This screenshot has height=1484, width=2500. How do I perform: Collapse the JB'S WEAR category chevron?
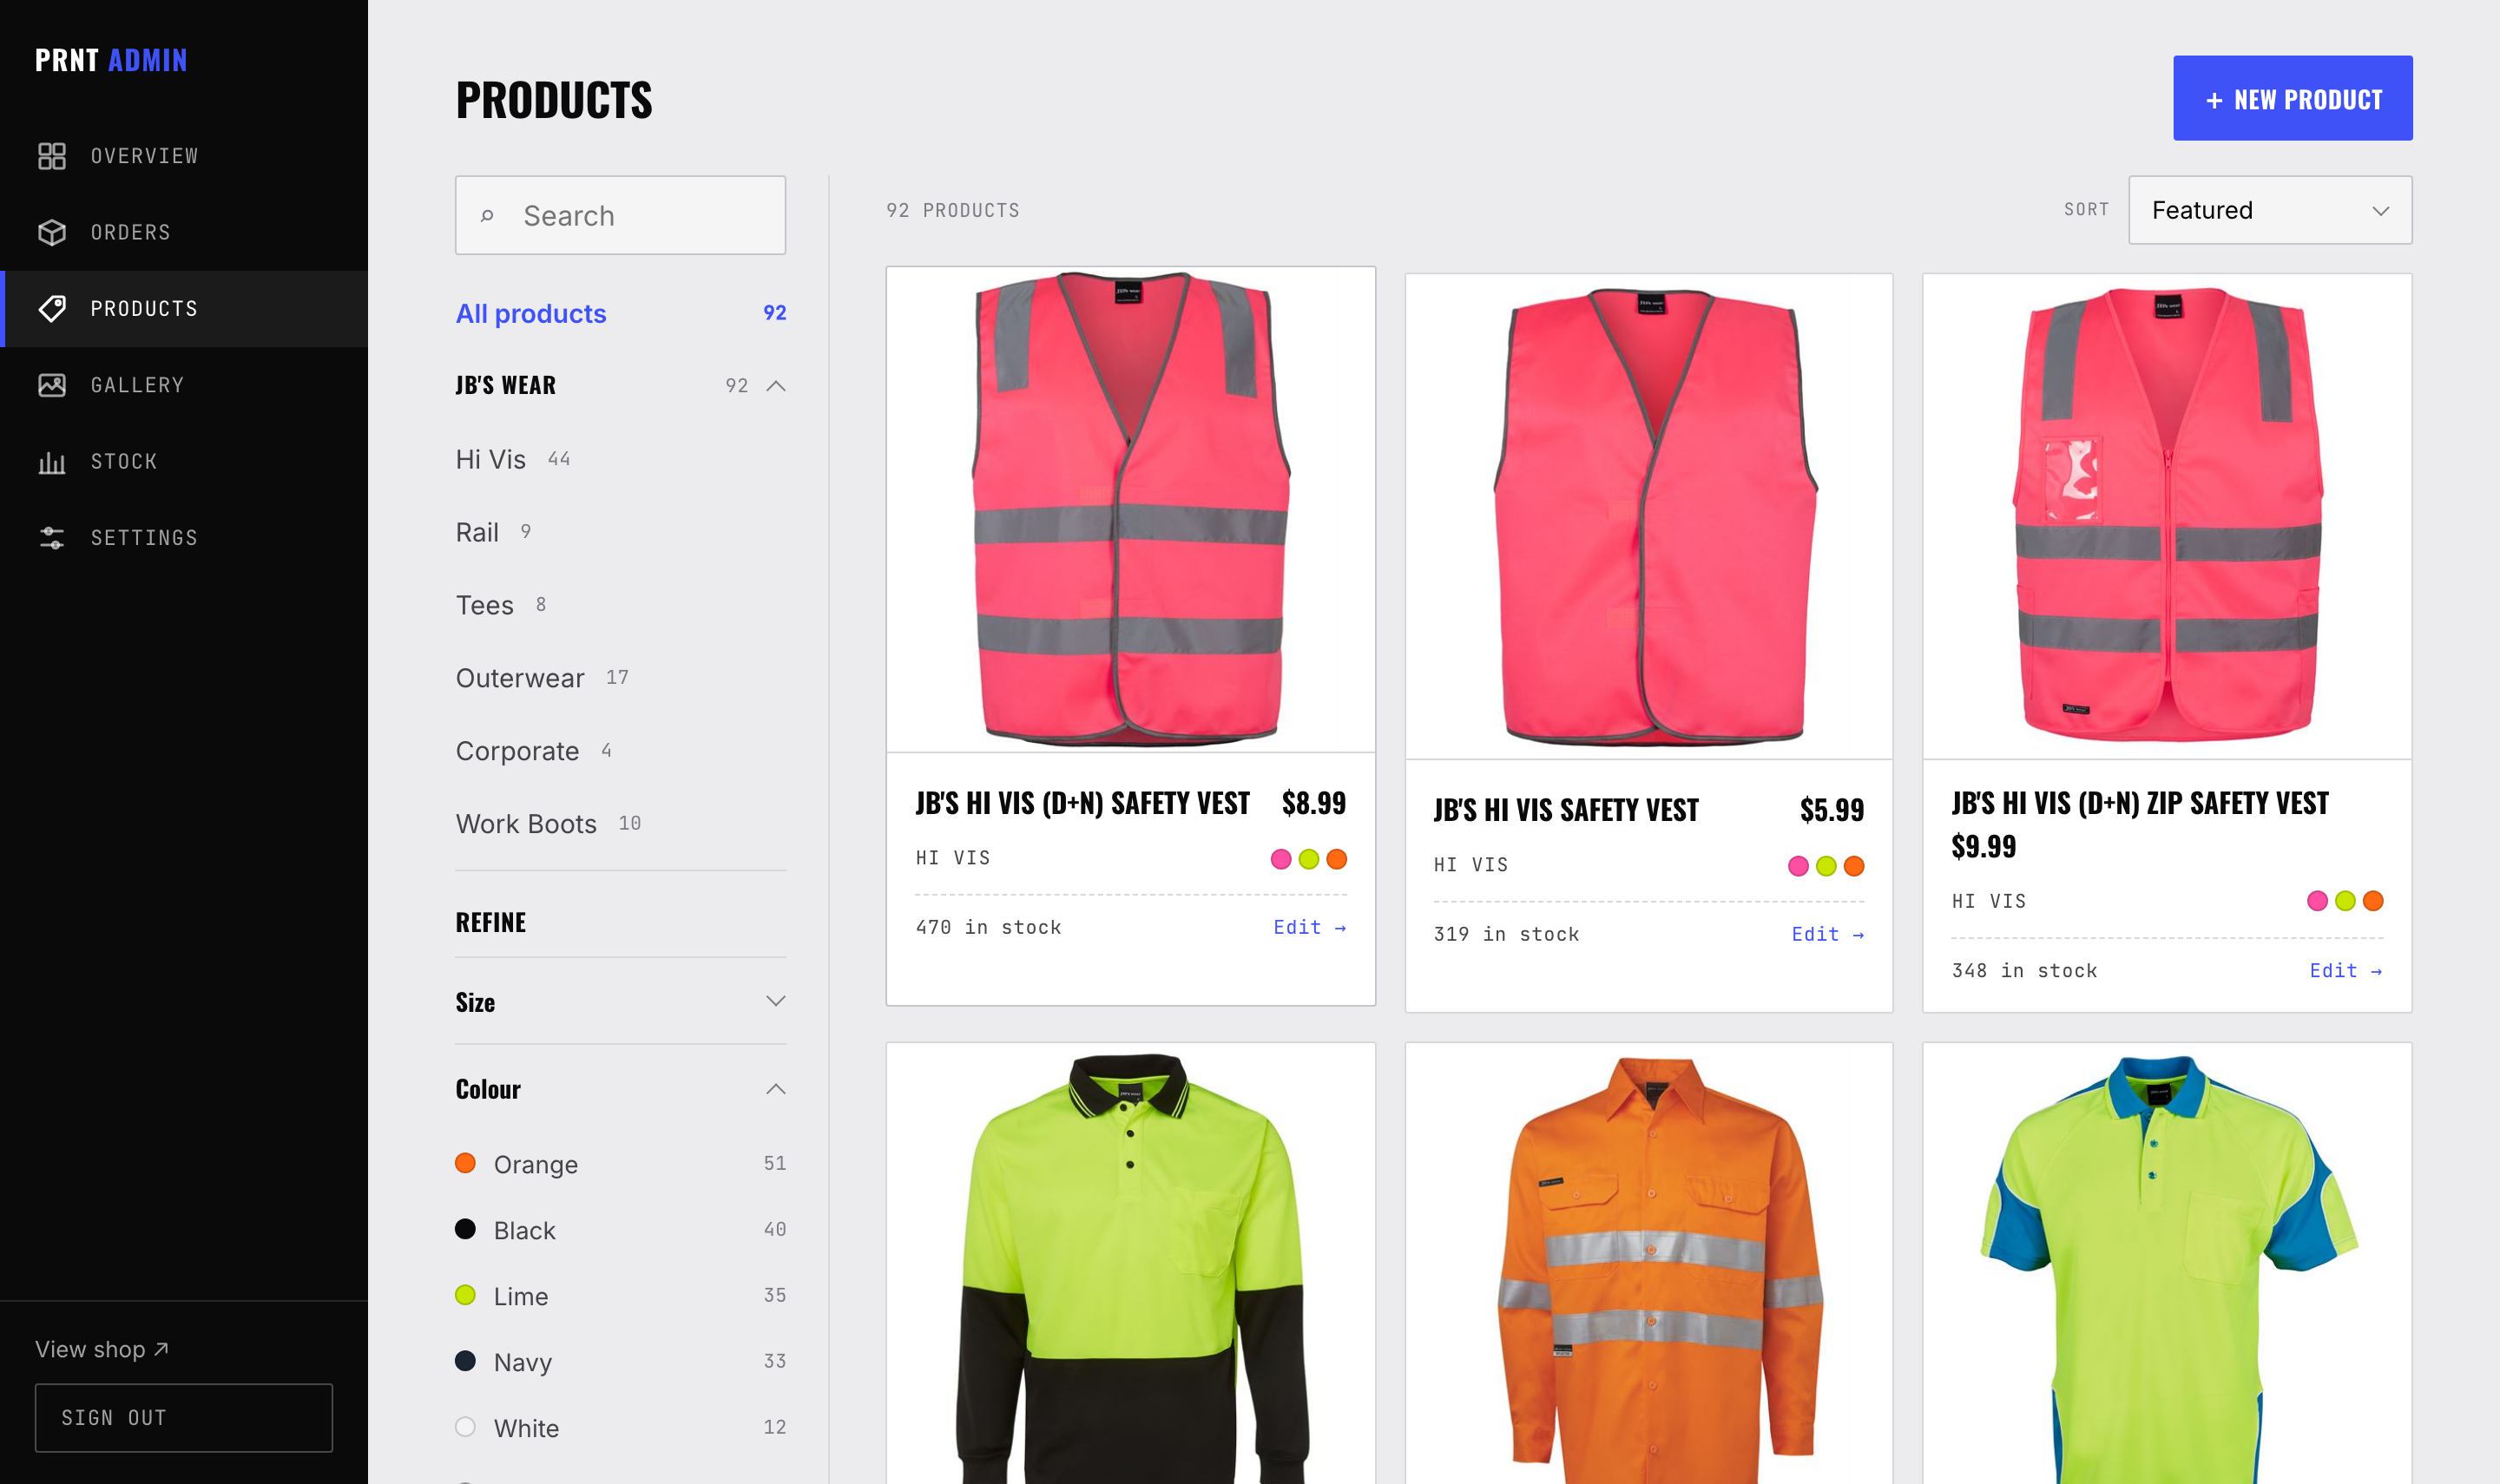(776, 386)
